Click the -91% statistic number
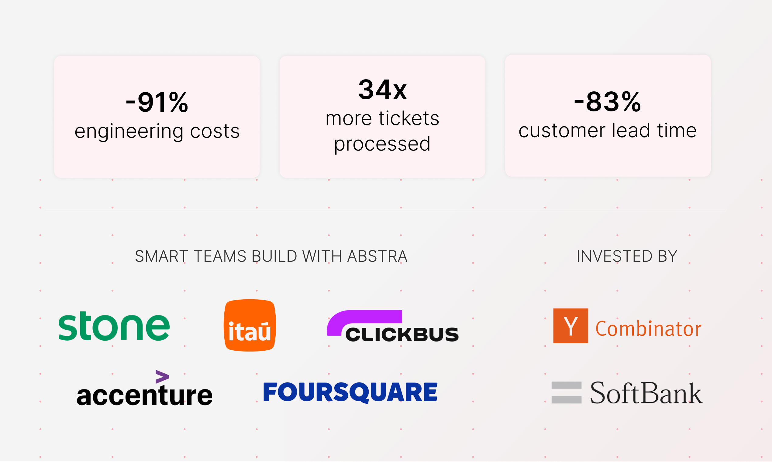The image size is (772, 462). pyautogui.click(x=157, y=102)
